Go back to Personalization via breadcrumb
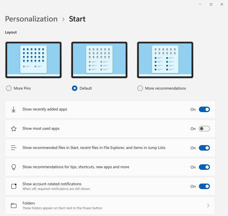The width and height of the screenshot is (228, 216). [x=31, y=19]
